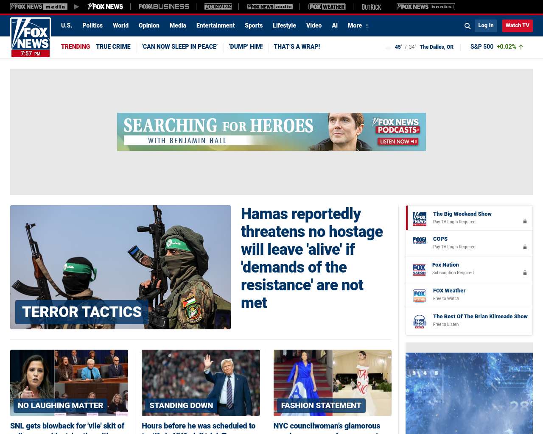Open the World section
The height and width of the screenshot is (434, 543).
coord(120,25)
